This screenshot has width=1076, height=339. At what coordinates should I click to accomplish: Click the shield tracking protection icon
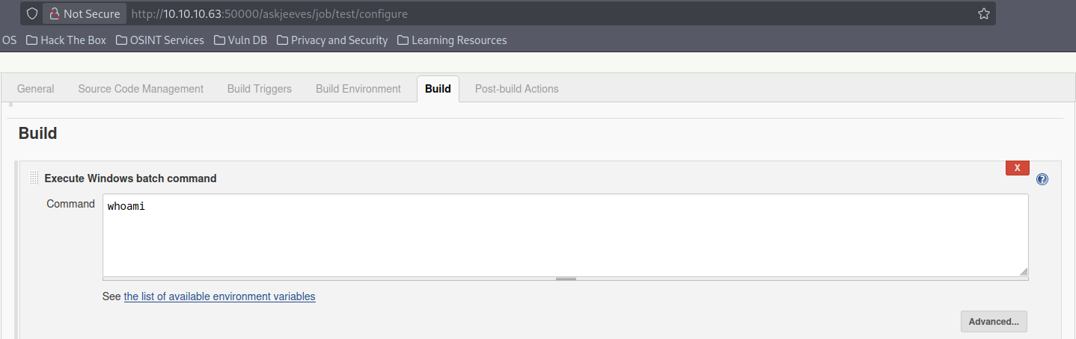point(31,13)
